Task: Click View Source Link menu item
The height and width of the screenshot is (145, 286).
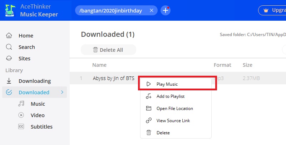Action: tap(173, 121)
